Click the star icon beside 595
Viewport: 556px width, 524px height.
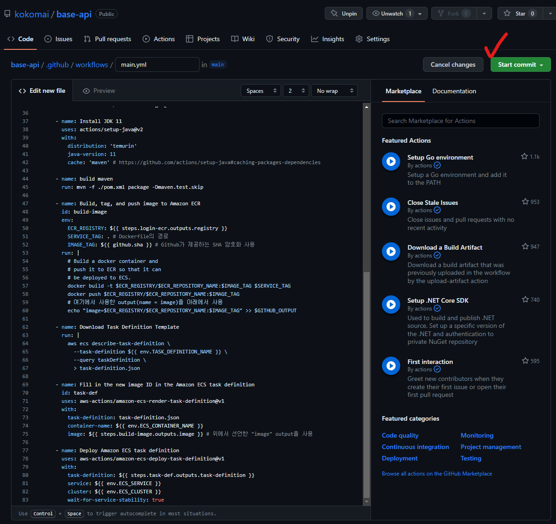525,361
